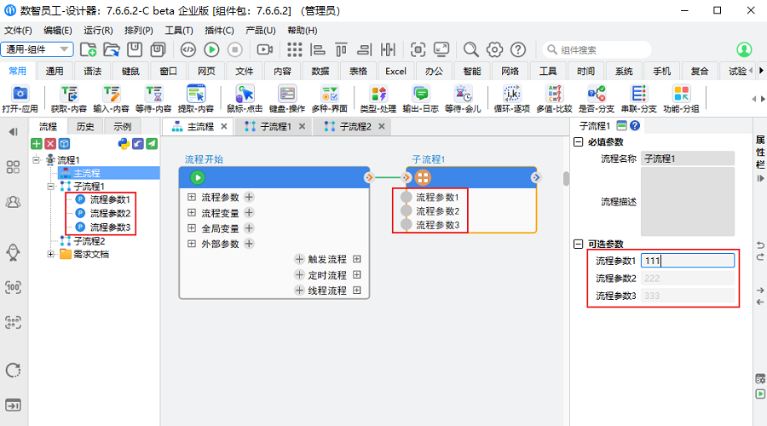Select 流程参数2 in the flow tree
The height and width of the screenshot is (426, 767).
[109, 213]
